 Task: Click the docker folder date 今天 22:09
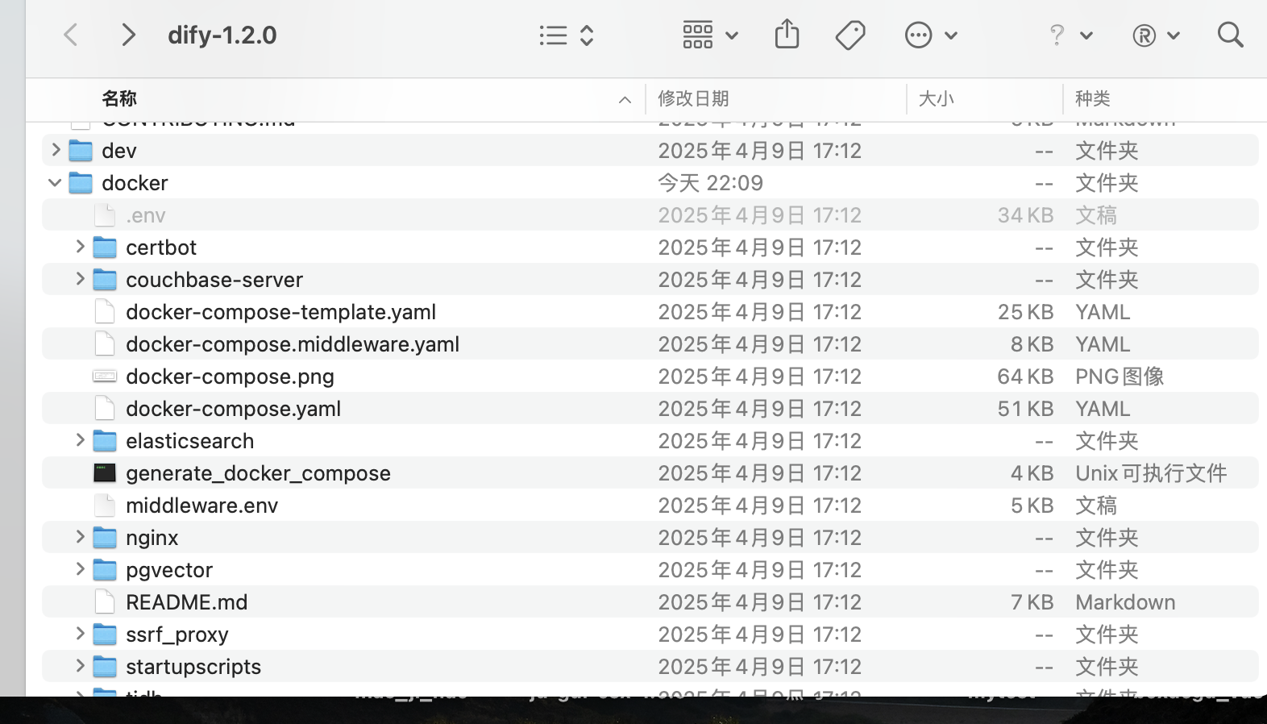click(710, 183)
